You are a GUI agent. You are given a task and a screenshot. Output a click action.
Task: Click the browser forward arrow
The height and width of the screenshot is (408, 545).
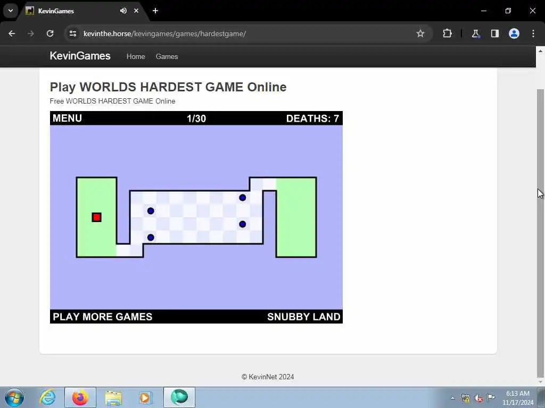pyautogui.click(x=31, y=33)
